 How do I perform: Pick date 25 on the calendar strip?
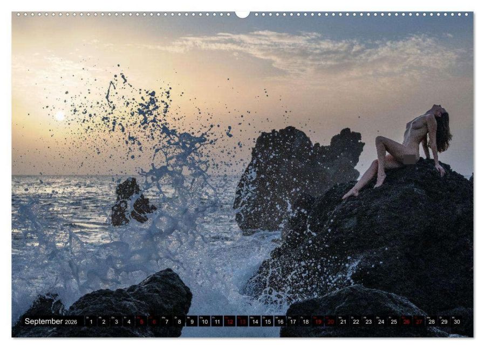pos(394,321)
